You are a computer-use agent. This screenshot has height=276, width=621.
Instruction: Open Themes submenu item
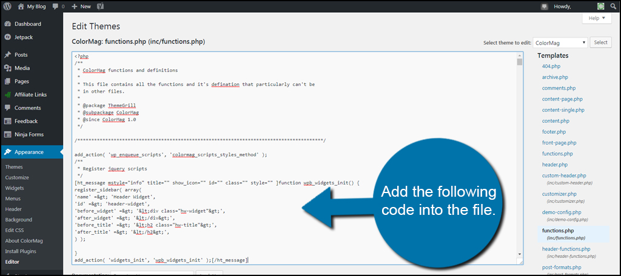[x=14, y=167]
